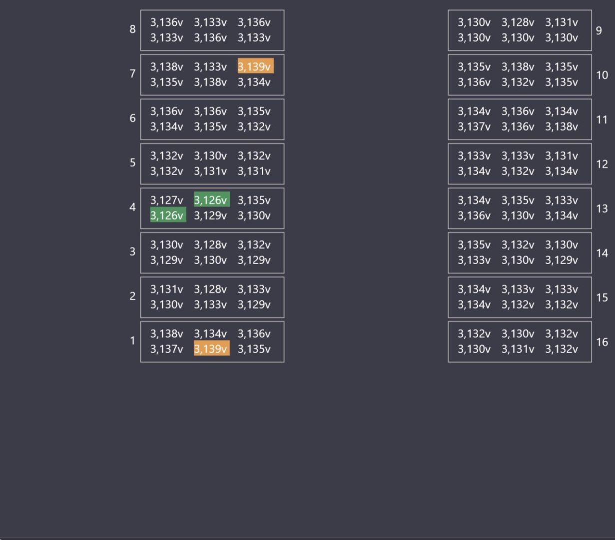Select the 3,136v cell in module 13
The image size is (615, 540).
click(x=474, y=215)
